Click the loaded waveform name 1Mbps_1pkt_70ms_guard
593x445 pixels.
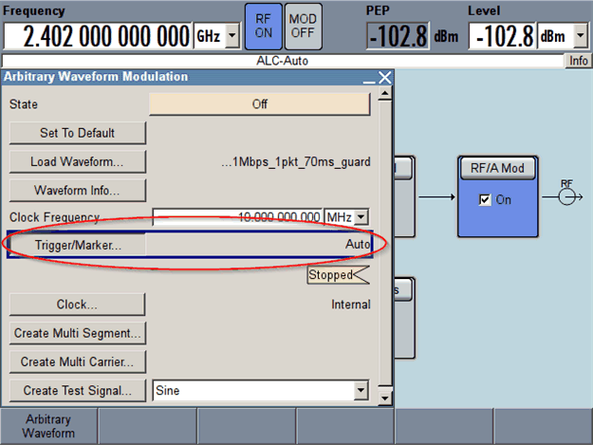(296, 162)
